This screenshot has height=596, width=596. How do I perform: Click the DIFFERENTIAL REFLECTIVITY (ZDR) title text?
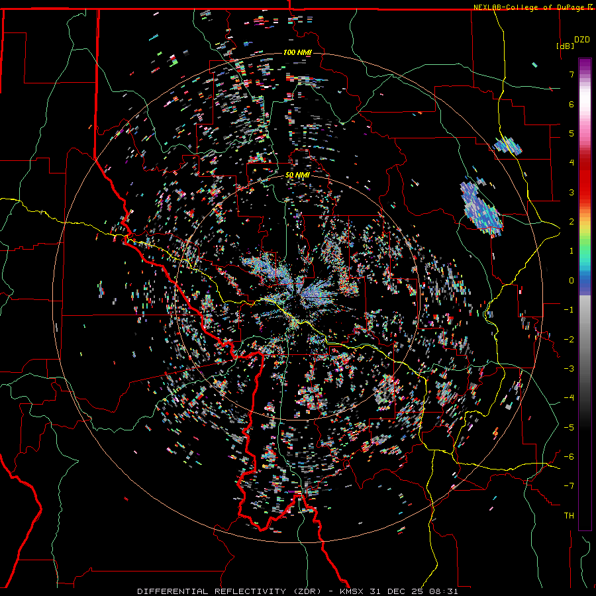[230, 591]
